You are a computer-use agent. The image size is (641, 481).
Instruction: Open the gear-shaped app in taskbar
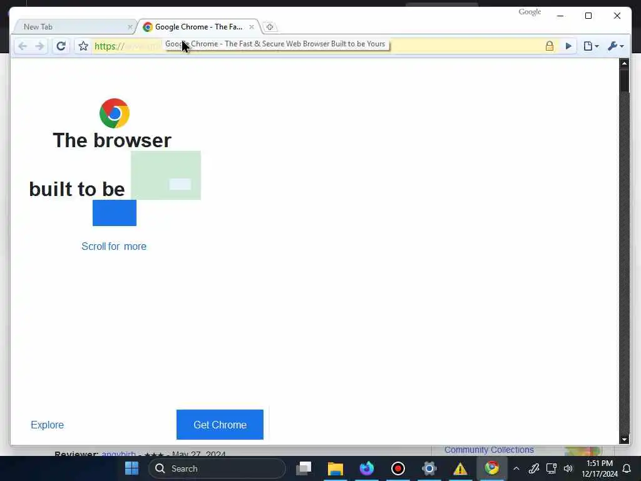429,468
